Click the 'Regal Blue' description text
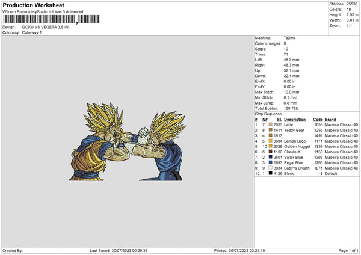This screenshot has width=361, height=255. coord(294,163)
